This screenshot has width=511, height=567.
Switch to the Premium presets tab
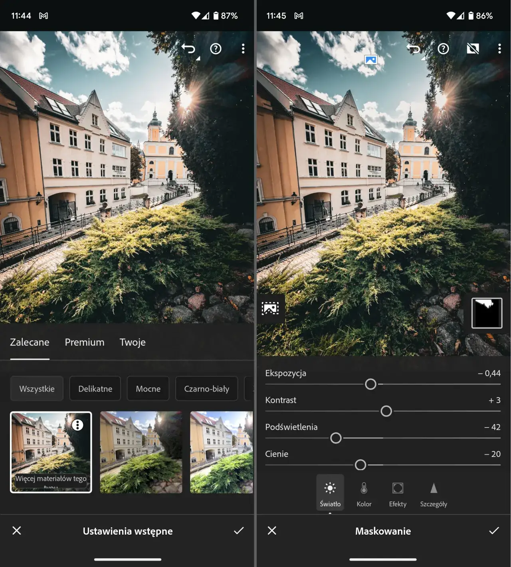coord(84,342)
